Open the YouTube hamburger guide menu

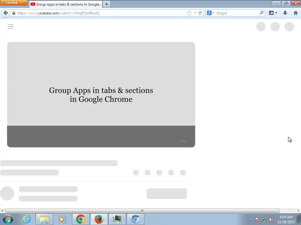11,26
